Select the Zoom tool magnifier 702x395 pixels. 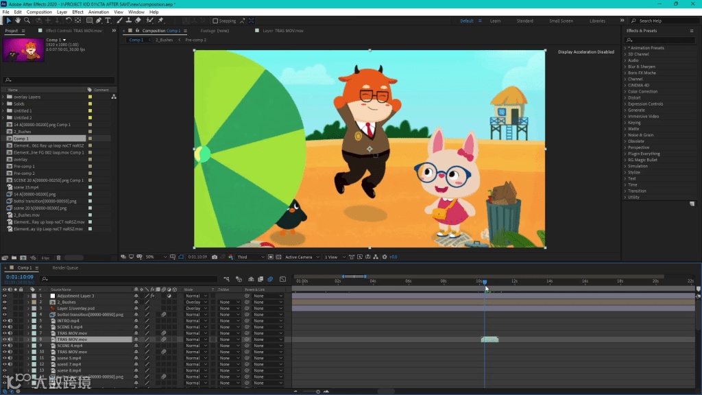pyautogui.click(x=27, y=21)
